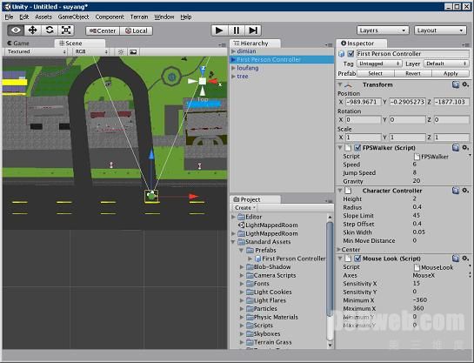Expand dimian in the Hierarchy
The width and height of the screenshot is (474, 363).
(233, 51)
